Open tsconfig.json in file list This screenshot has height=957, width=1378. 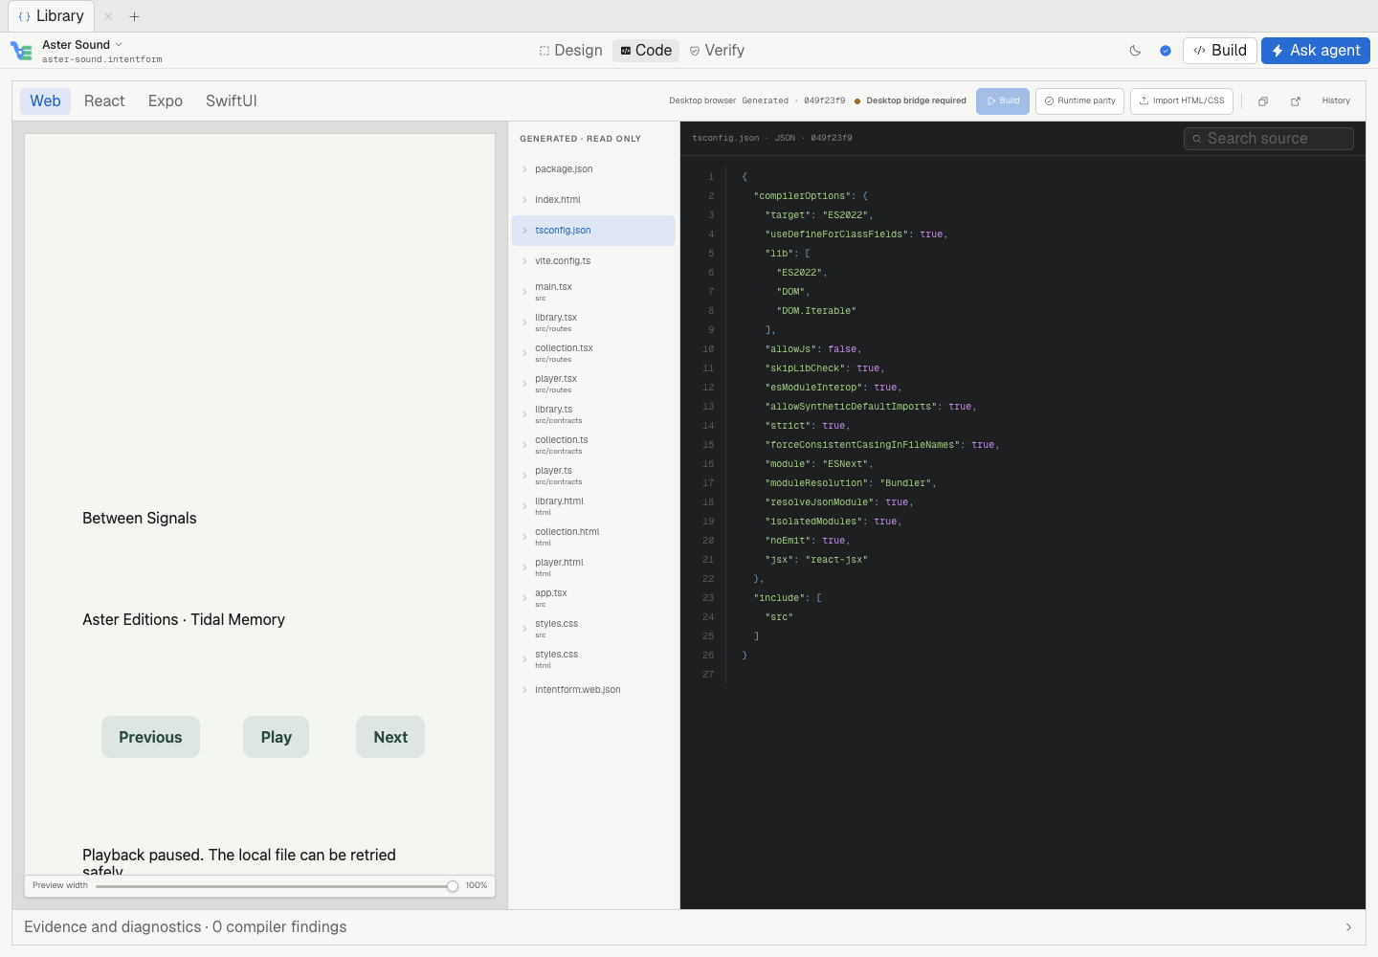click(x=593, y=231)
